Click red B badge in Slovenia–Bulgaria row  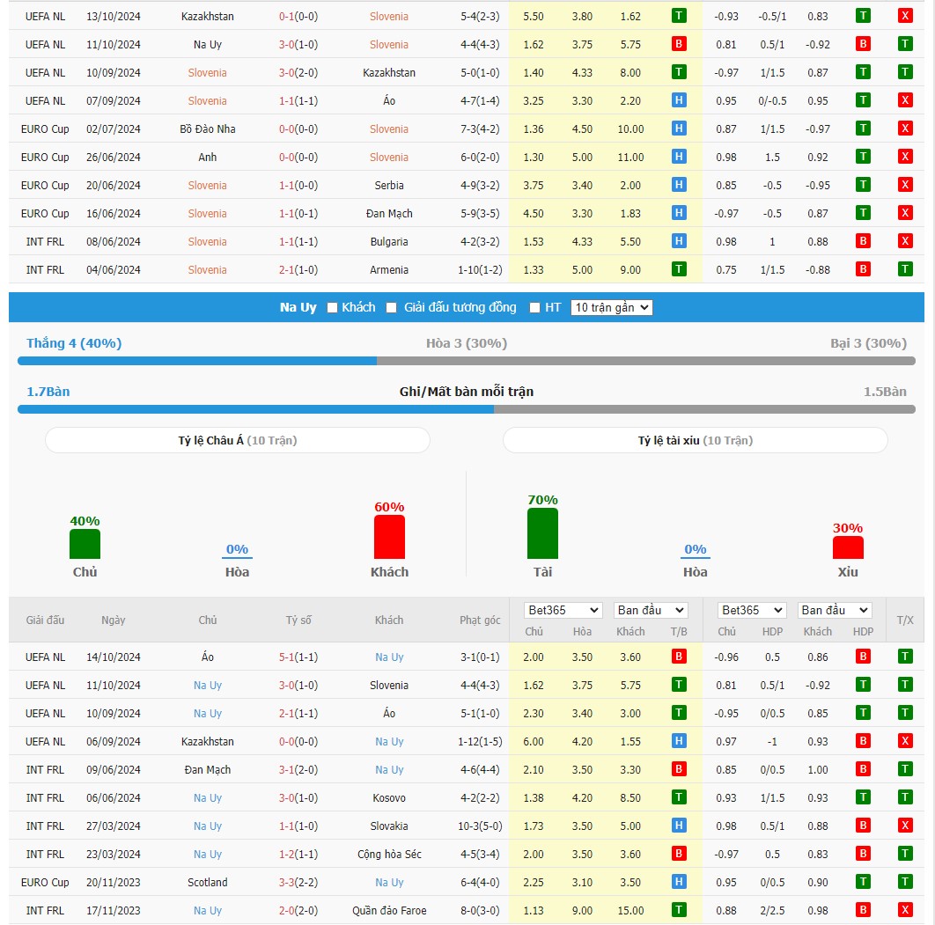[862, 241]
